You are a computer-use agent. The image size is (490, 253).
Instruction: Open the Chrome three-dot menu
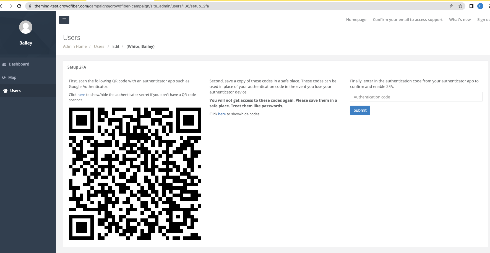(x=489, y=6)
